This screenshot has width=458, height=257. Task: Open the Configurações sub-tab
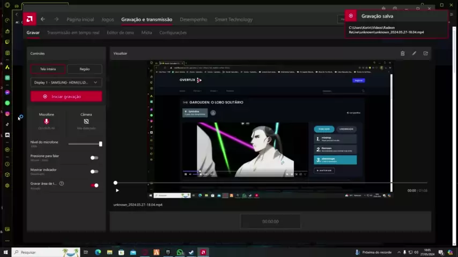tap(173, 33)
